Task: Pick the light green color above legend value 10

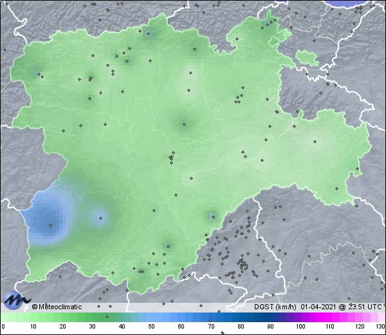Action: 33,318
